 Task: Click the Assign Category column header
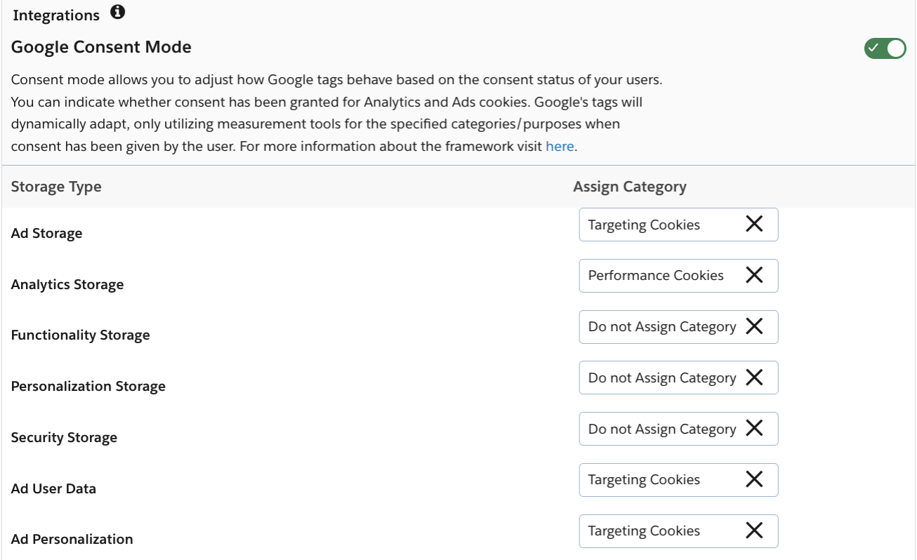[x=630, y=186]
